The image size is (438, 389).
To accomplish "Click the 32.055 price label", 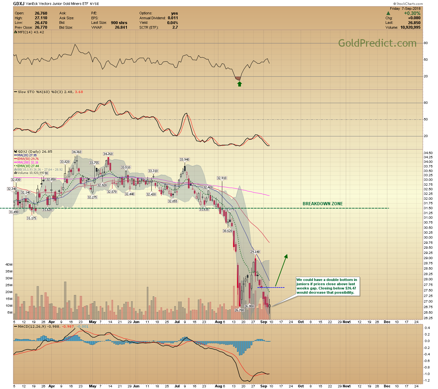I will [x=173, y=201].
